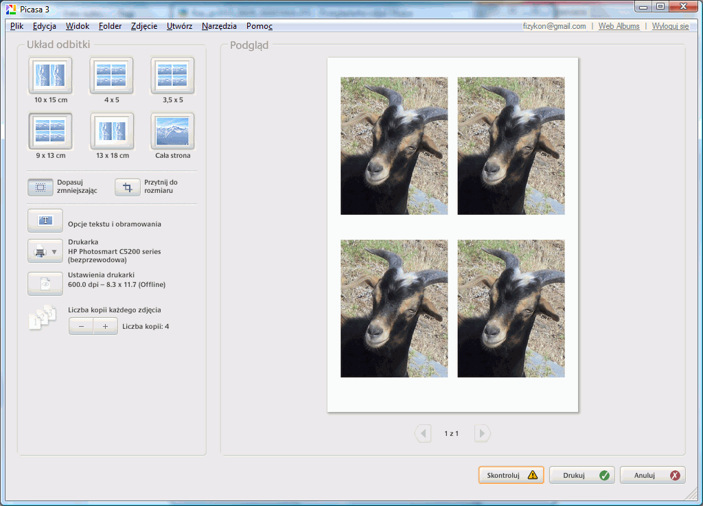This screenshot has height=506, width=703.
Task: Pick the 3,5 x 5 layout icon
Action: (x=172, y=75)
